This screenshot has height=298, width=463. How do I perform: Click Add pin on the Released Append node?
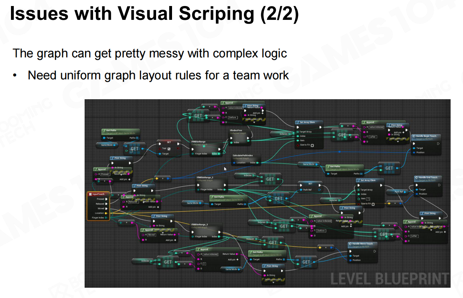click(x=157, y=207)
